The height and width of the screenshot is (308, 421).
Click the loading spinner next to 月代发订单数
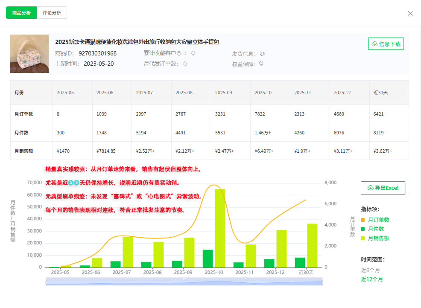pyautogui.click(x=184, y=63)
